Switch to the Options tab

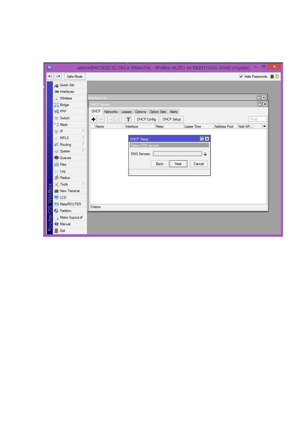(140, 112)
